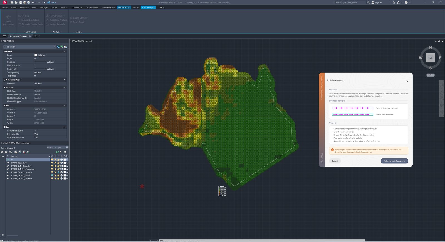Click Sign In on the title bar
The image size is (445, 242).
(377, 2)
